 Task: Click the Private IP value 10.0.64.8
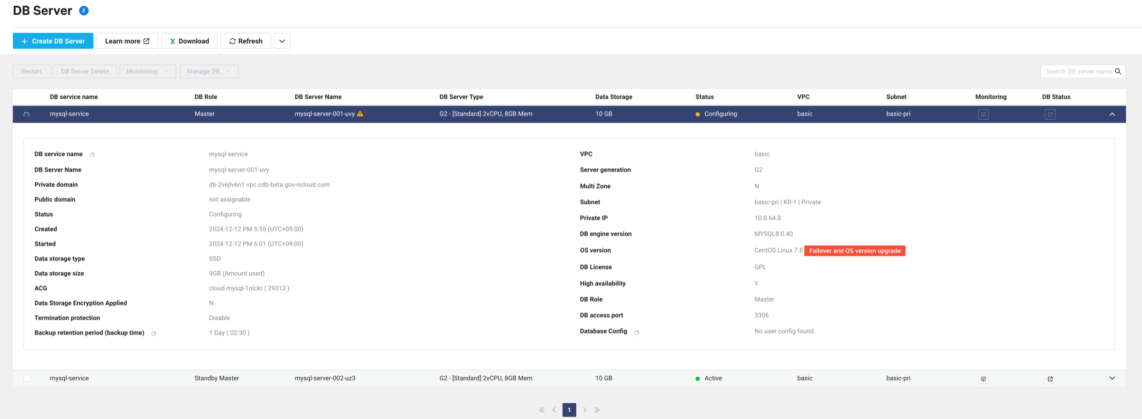768,218
